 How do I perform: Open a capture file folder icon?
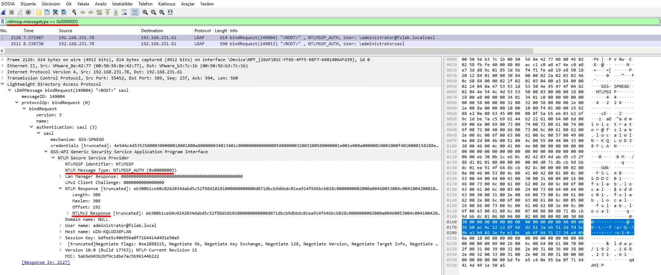click(39, 12)
